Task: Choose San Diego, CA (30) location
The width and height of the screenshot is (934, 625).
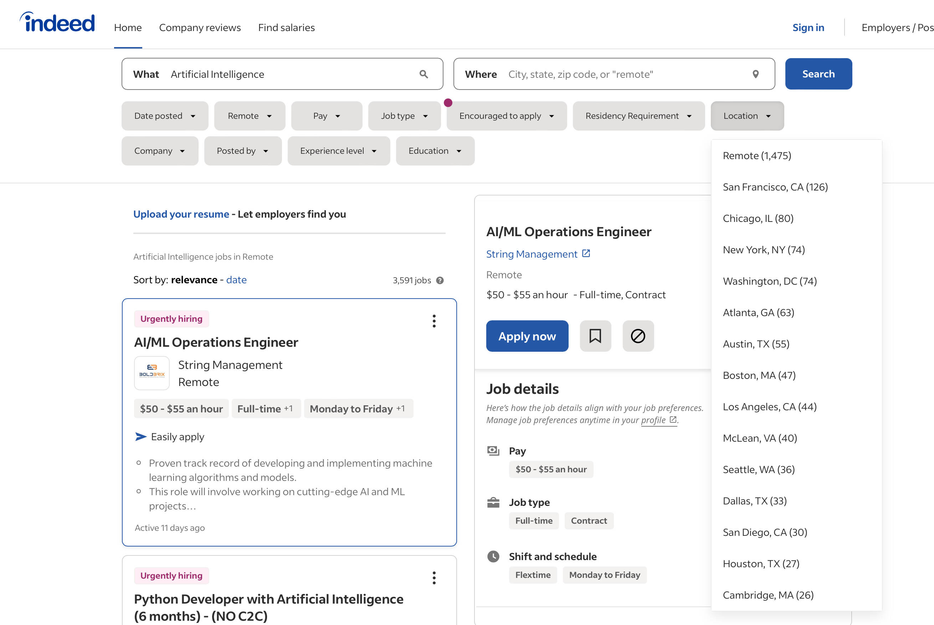Action: [796, 533]
